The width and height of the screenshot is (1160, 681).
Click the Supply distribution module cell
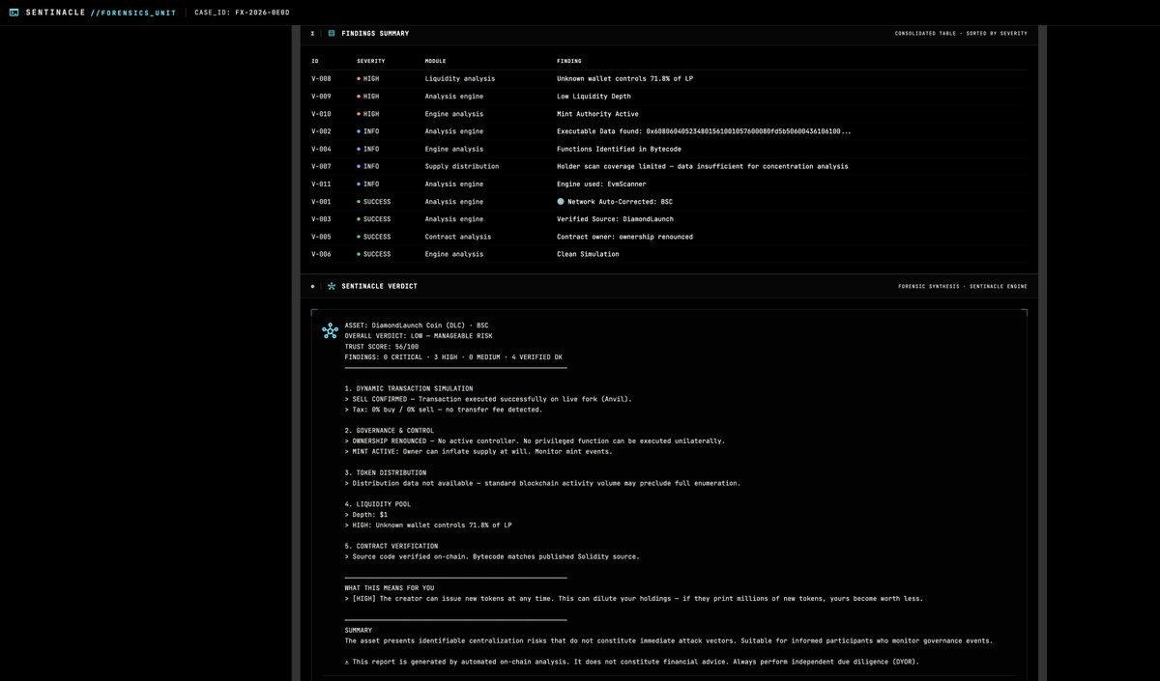point(462,166)
